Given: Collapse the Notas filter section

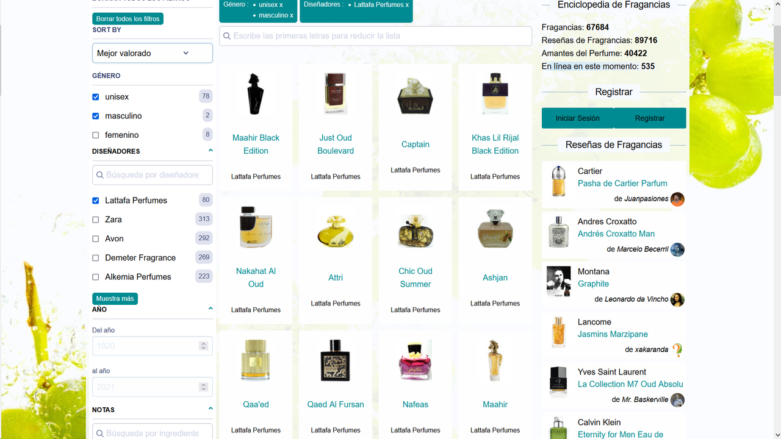Looking at the screenshot, I should (x=211, y=409).
